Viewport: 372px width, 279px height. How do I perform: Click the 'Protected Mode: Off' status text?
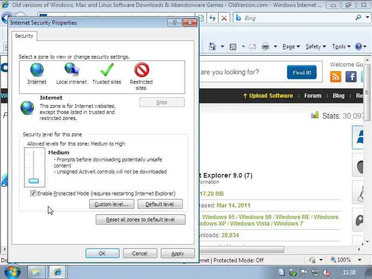pos(238,260)
